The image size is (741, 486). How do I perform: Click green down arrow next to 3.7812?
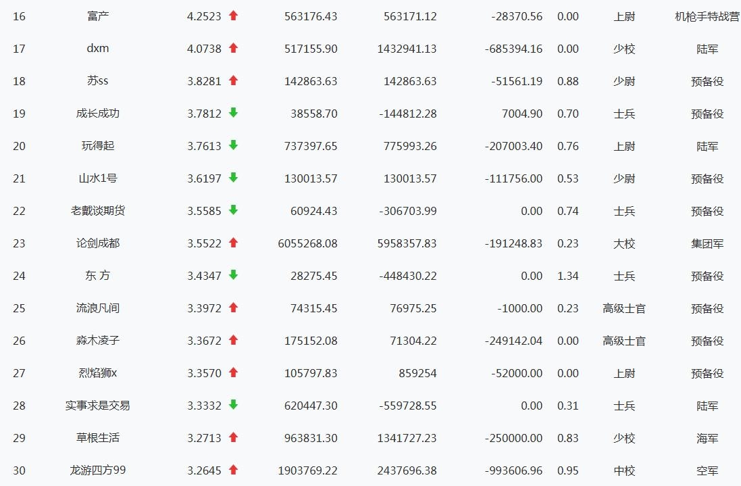click(x=233, y=112)
